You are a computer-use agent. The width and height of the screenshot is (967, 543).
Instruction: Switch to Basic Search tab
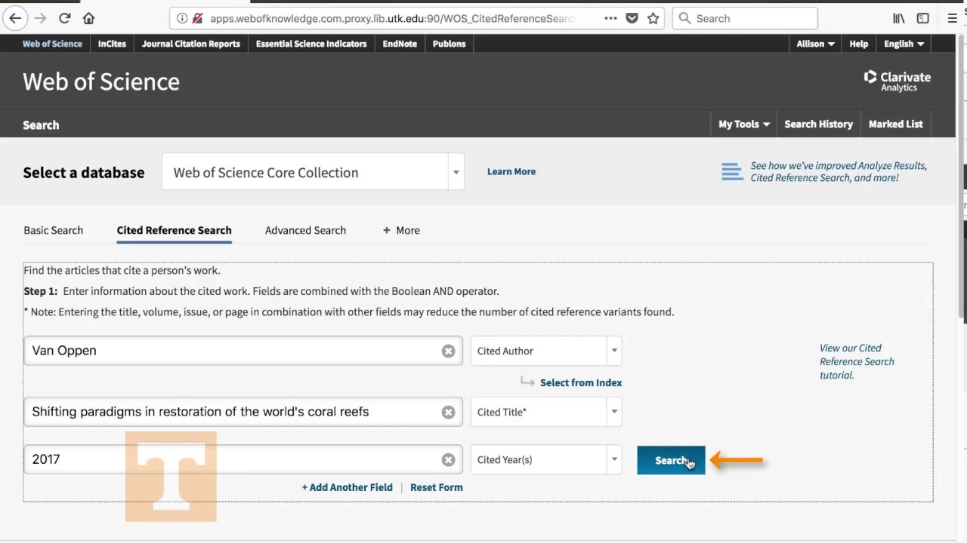tap(53, 230)
